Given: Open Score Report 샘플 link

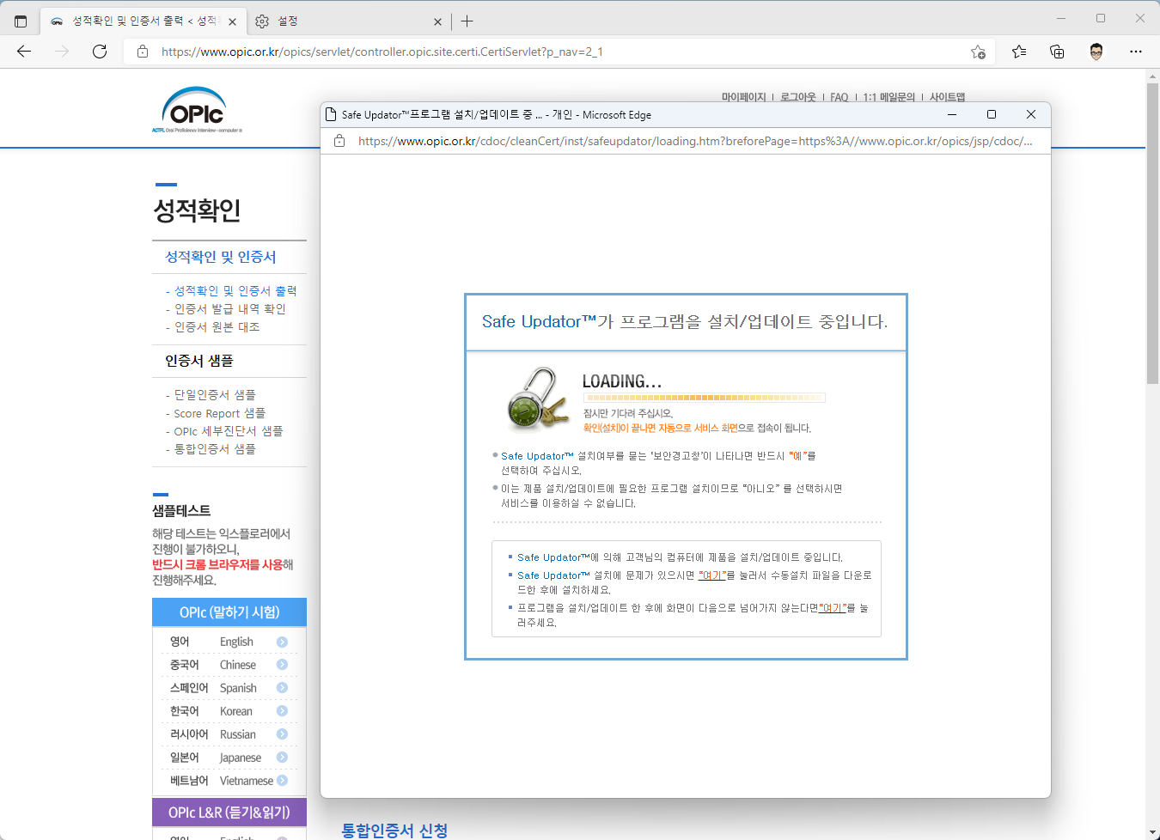Looking at the screenshot, I should 220,413.
